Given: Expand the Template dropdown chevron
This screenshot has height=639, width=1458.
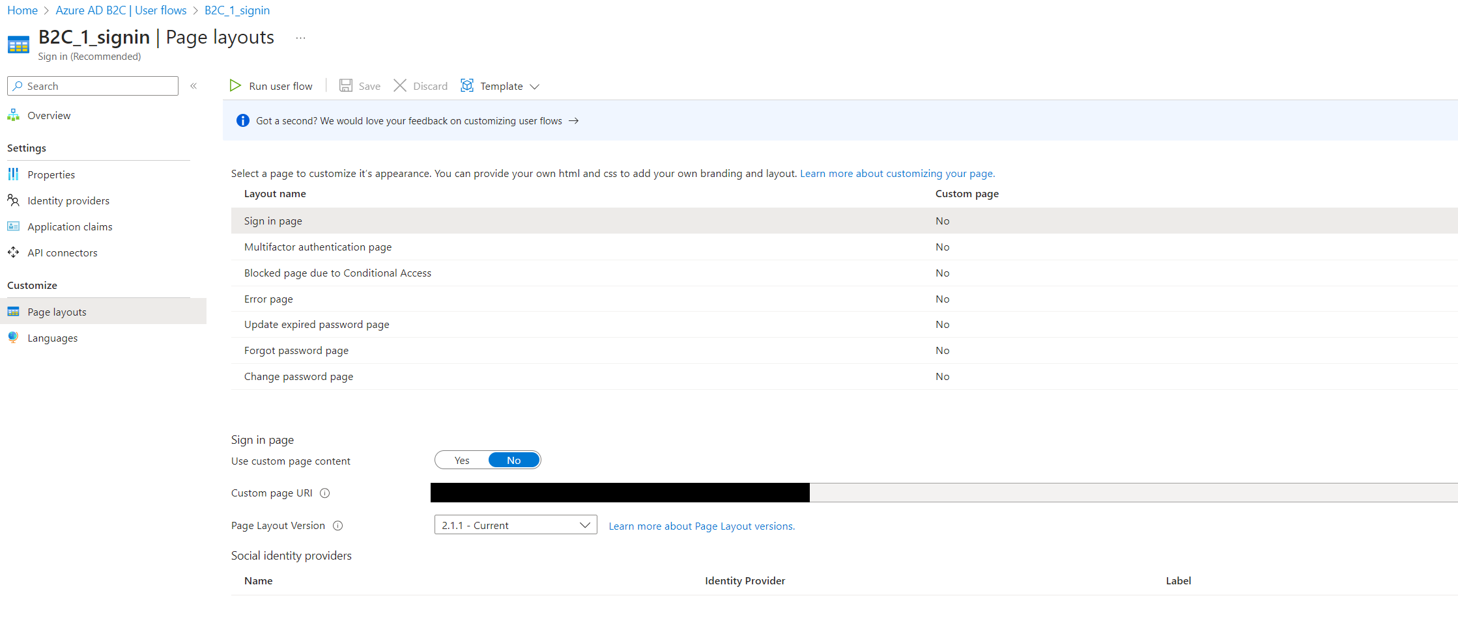Looking at the screenshot, I should 535,87.
